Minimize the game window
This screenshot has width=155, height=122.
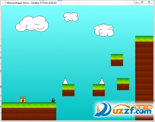tap(137, 2)
